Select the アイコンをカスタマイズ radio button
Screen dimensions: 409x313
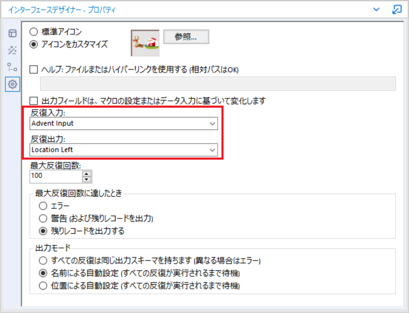(x=33, y=44)
